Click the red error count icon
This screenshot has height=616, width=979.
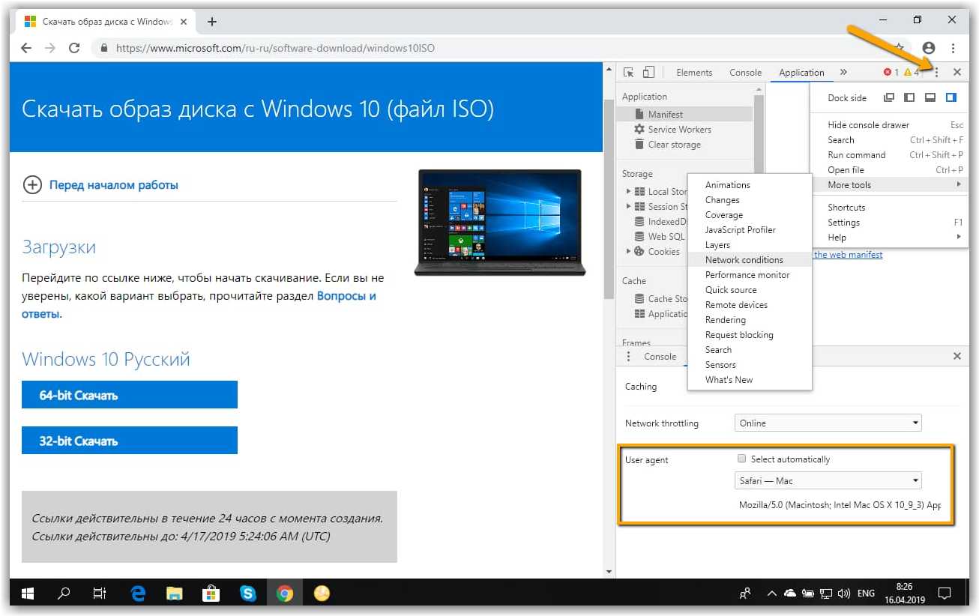(x=888, y=73)
